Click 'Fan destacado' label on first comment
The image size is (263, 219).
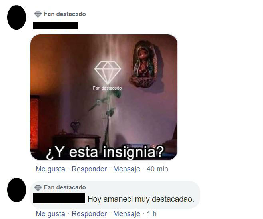click(65, 14)
